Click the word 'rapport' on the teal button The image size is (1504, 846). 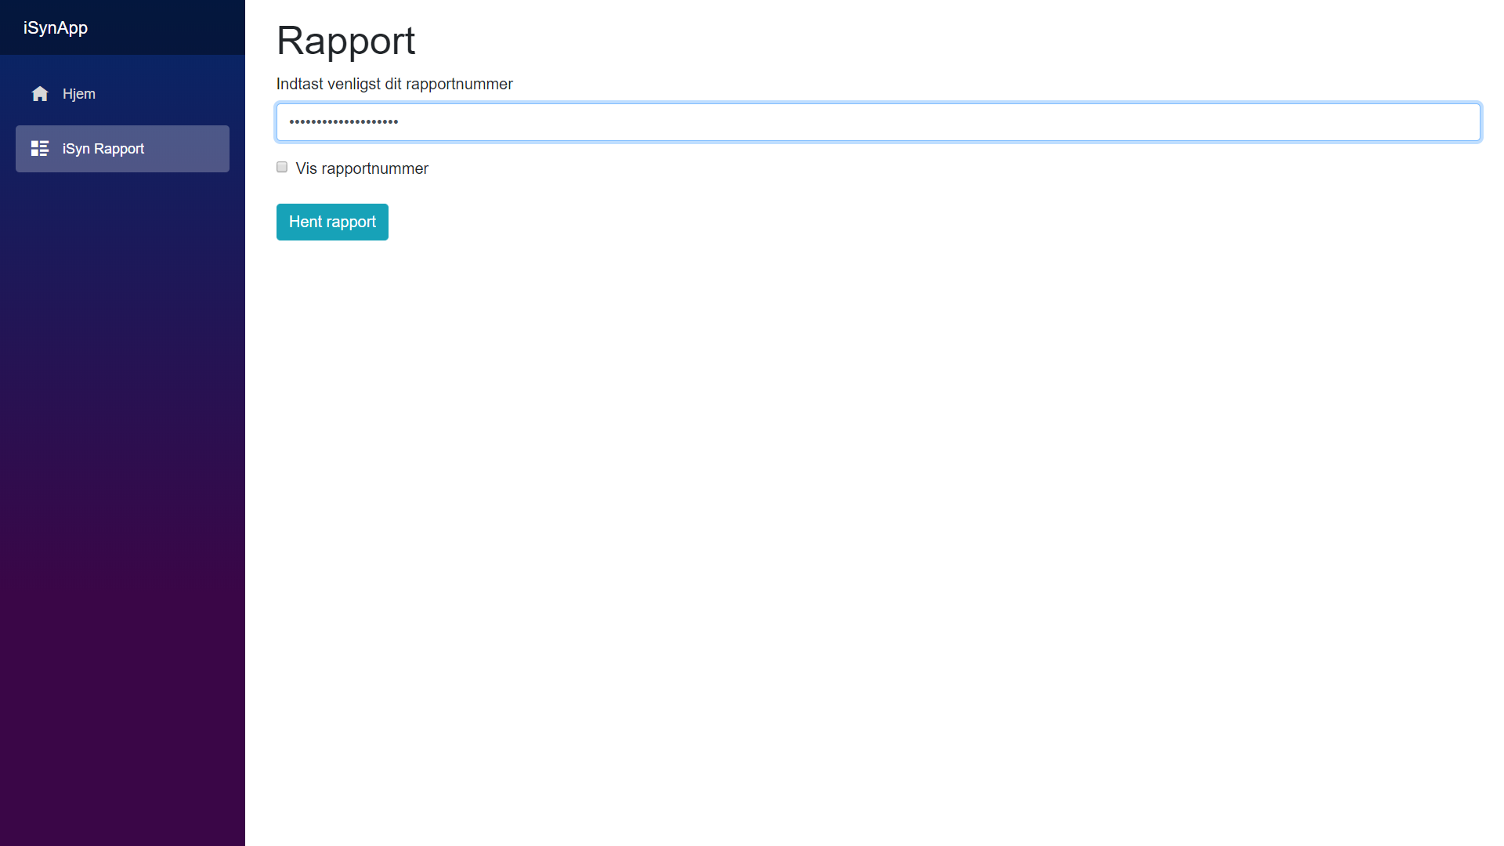[351, 222]
